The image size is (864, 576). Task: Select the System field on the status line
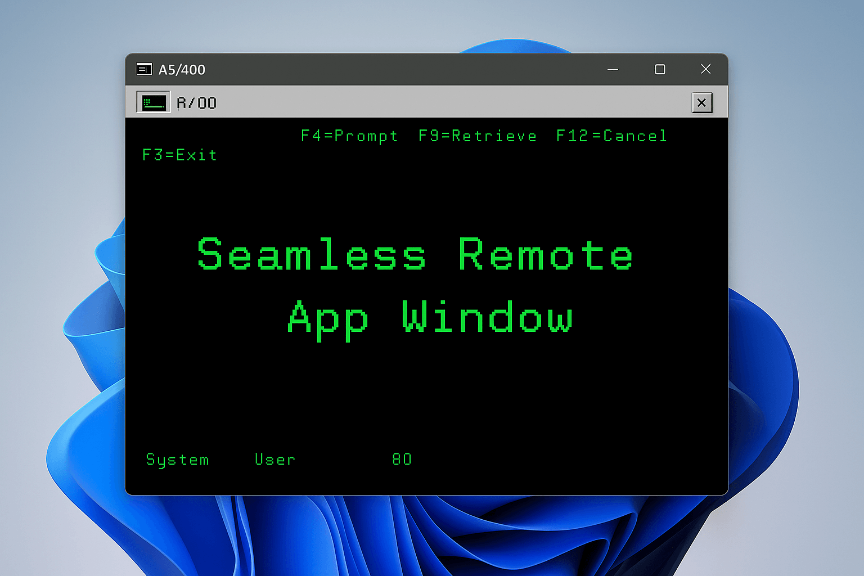(x=178, y=460)
